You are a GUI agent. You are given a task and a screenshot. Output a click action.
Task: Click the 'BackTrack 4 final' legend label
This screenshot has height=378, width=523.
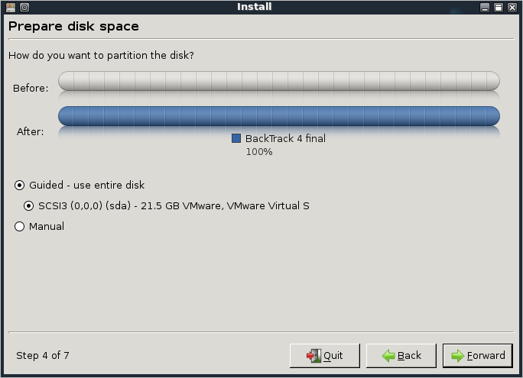285,138
